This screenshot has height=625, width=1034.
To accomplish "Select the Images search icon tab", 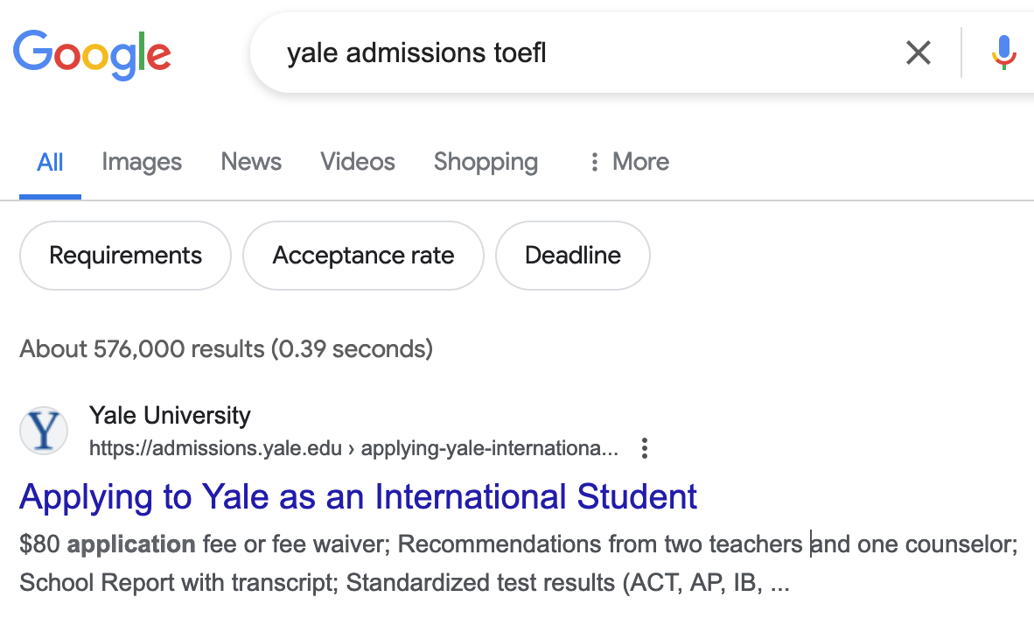I will click(x=141, y=161).
